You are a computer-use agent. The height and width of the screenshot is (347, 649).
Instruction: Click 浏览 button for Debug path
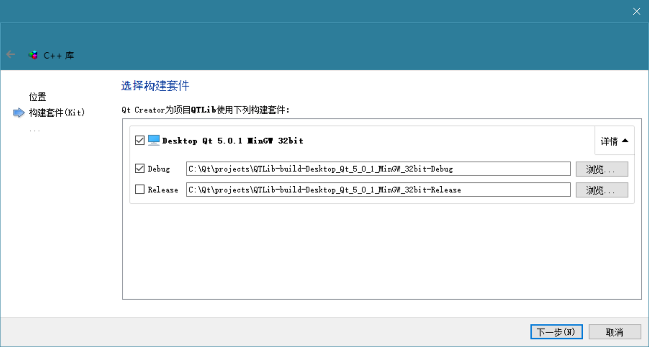pos(601,169)
